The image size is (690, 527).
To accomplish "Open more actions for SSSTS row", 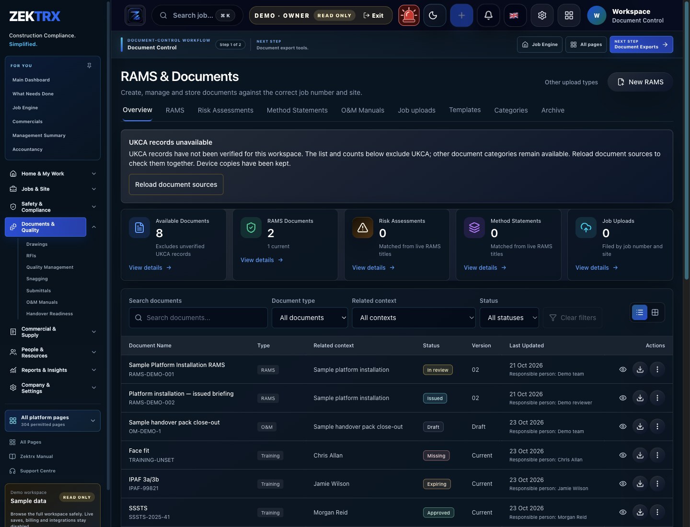I will (x=657, y=512).
